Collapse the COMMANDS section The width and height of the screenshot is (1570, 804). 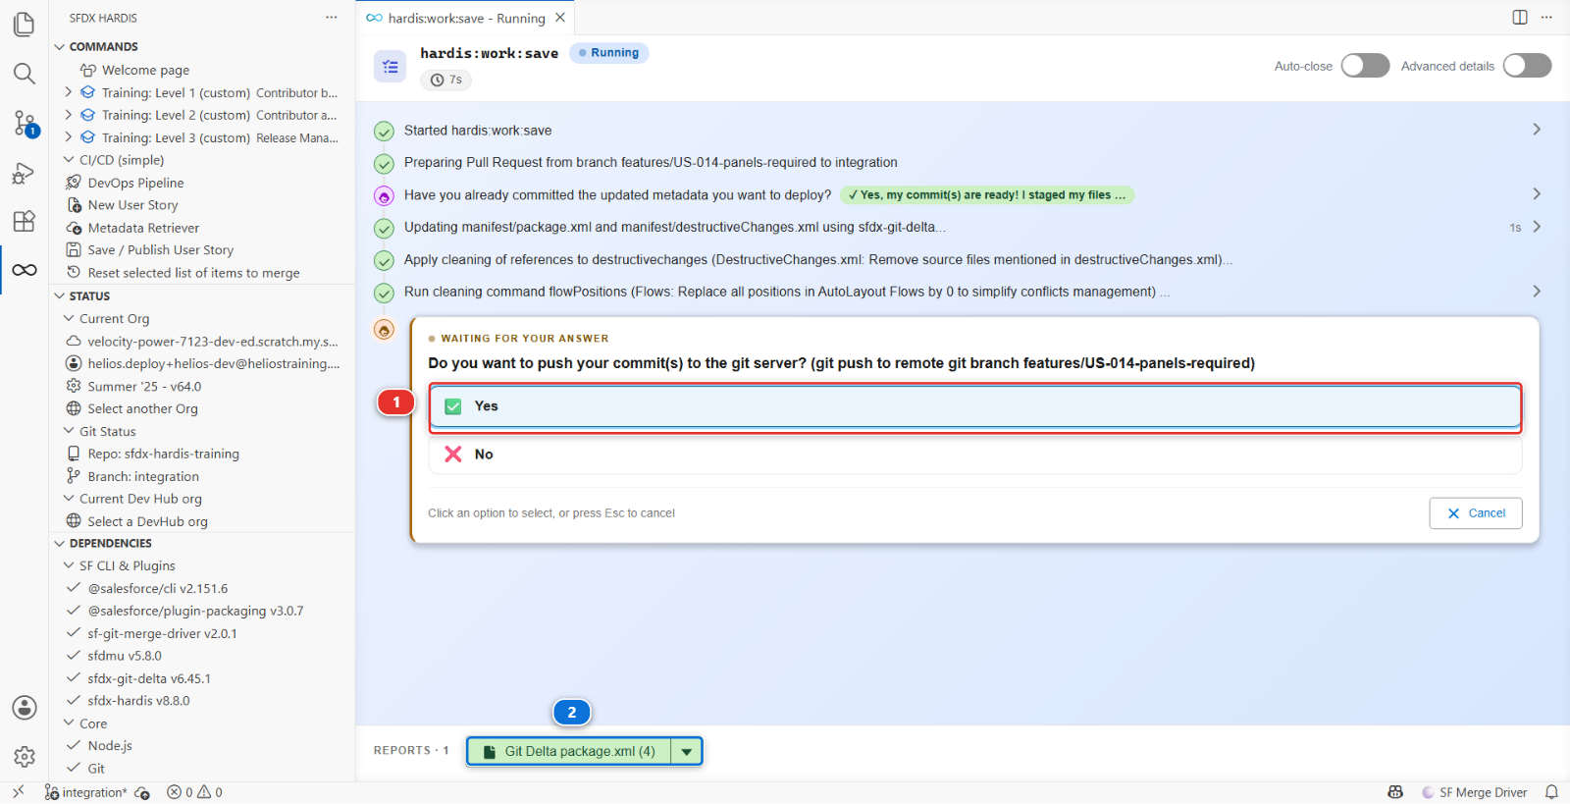pos(60,46)
